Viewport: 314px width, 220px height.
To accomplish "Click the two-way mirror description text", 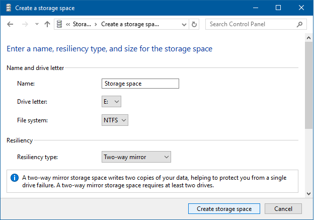I will [x=154, y=181].
